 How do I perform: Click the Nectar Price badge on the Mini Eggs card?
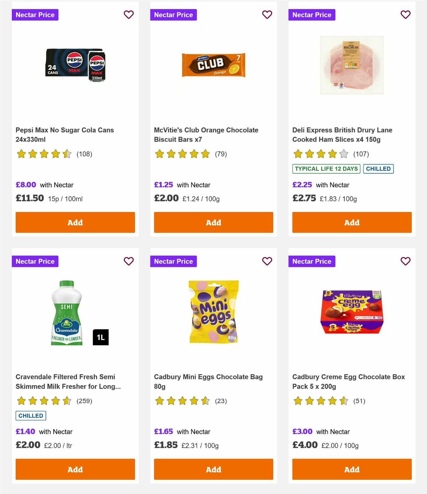174,261
